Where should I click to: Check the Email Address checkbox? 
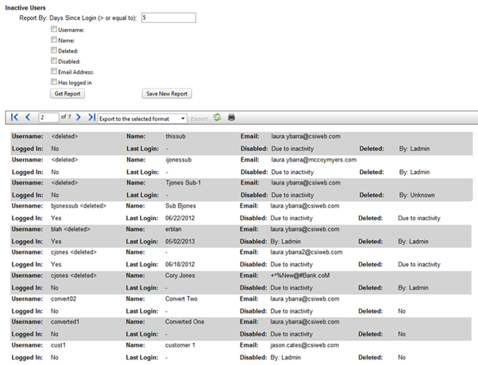point(54,71)
